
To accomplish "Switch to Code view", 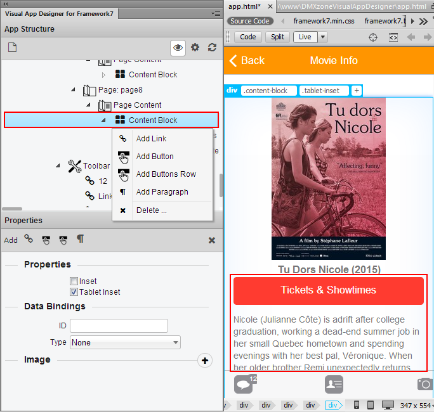I will pos(247,37).
